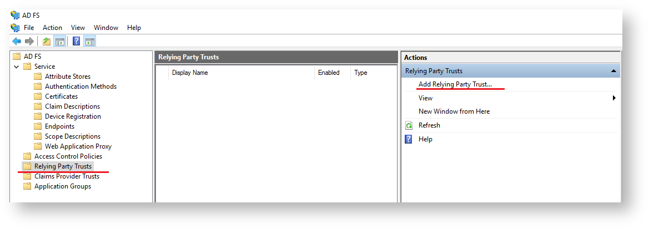
Task: Click Add Relying Party Trust link
Action: [x=455, y=84]
